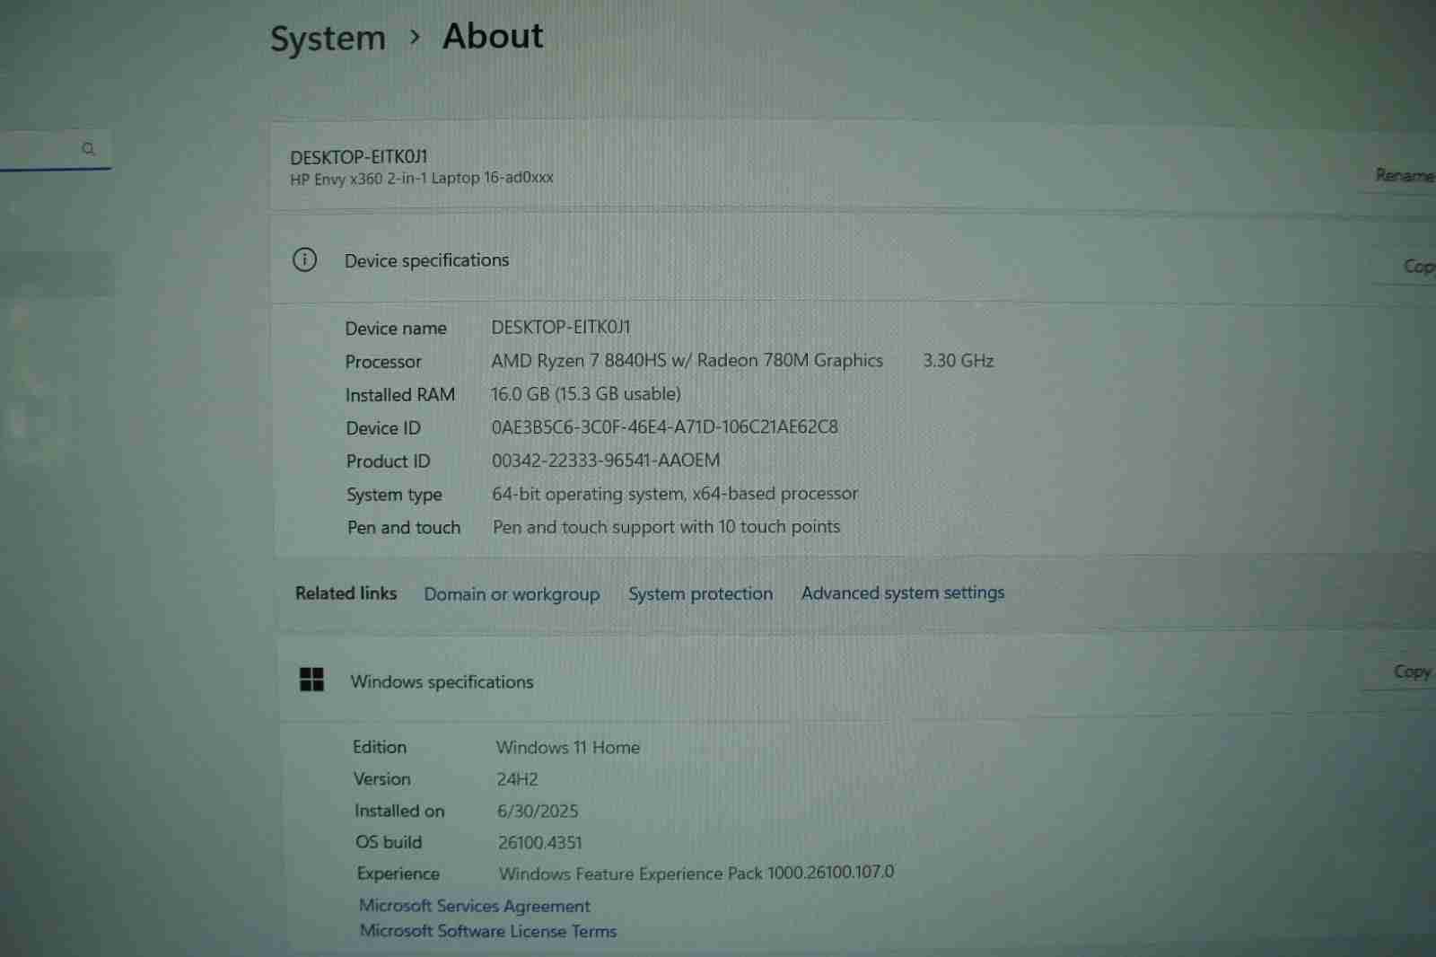The image size is (1436, 957).
Task: Click the breadcrumb chevron after System
Action: [x=414, y=38]
